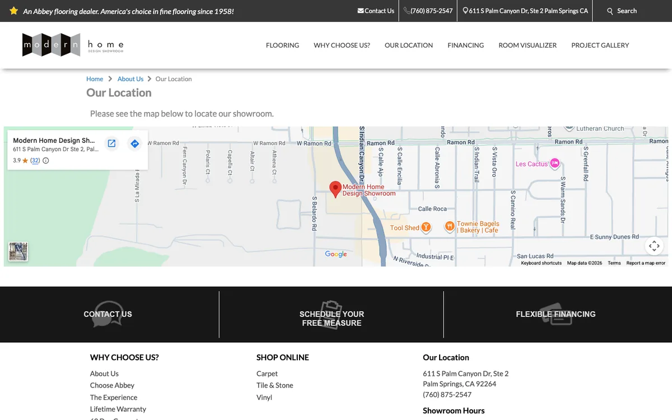
Task: Click the 32 reviews link
Action: tap(35, 161)
